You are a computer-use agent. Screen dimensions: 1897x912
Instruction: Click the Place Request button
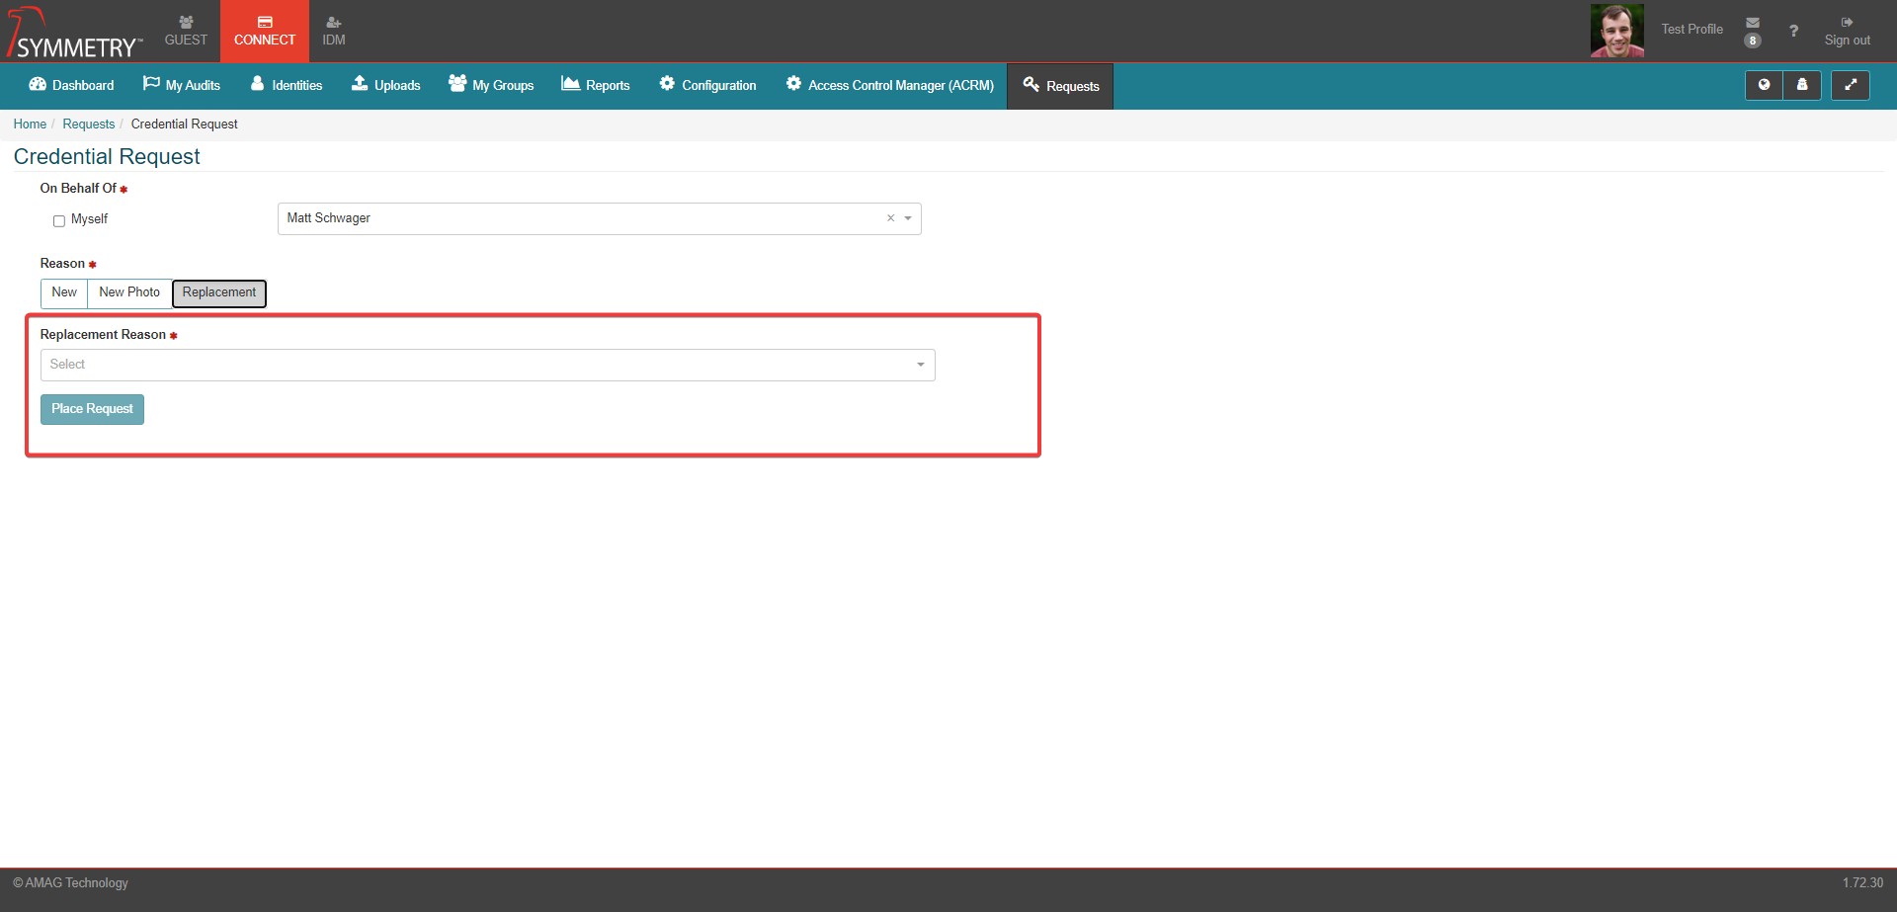[x=92, y=409]
